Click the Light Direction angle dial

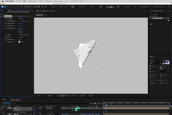click(x=20, y=31)
